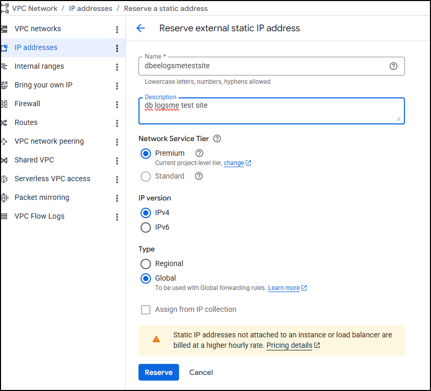Image resolution: width=431 pixels, height=391 pixels.
Task: Click the Packet mirroring sidebar icon
Action: click(4, 197)
